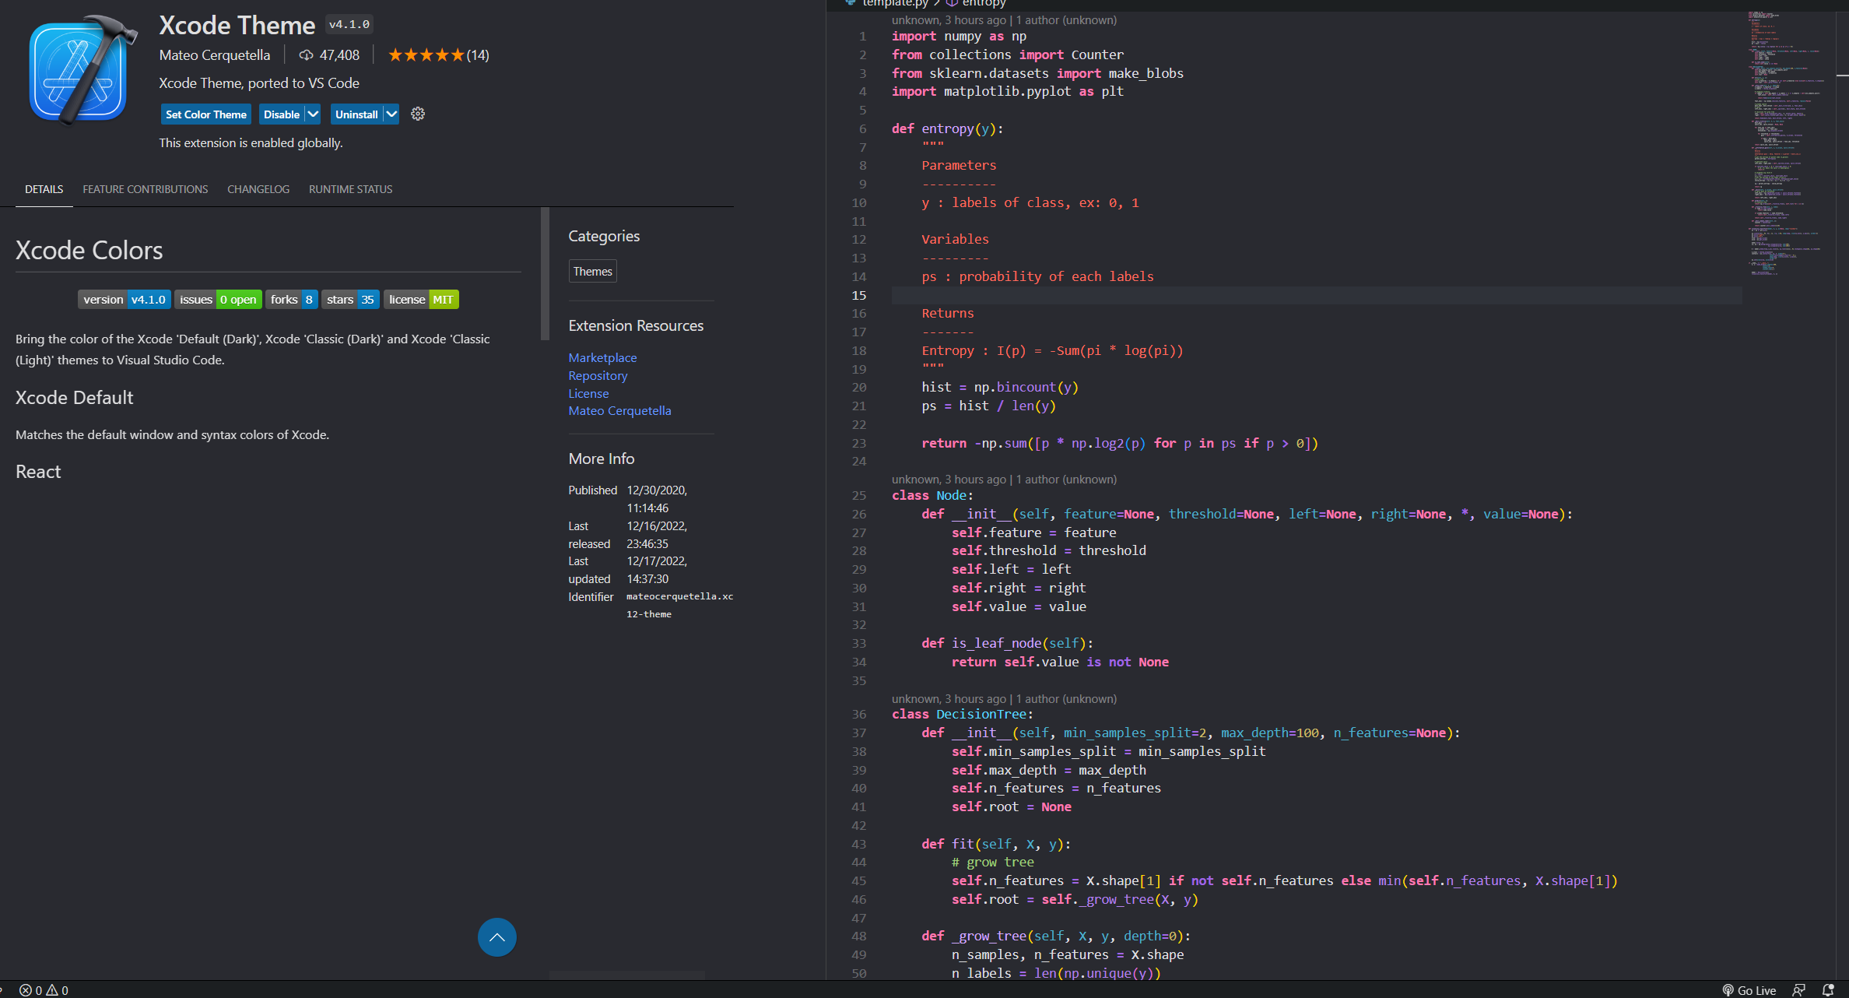Click the scroll-to-top arrow button
Viewport: 1849px width, 998px height.
pyautogui.click(x=496, y=937)
